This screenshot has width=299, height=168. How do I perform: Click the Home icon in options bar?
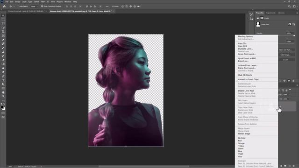(x=4, y=6)
